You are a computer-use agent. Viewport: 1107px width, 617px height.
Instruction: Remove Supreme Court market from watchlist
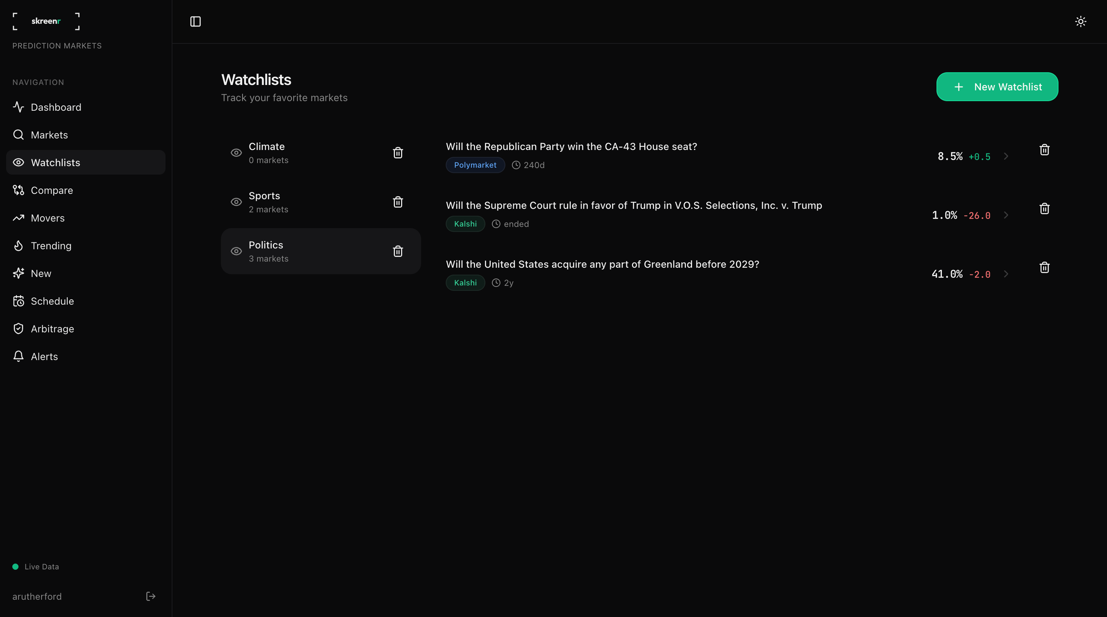click(1044, 208)
